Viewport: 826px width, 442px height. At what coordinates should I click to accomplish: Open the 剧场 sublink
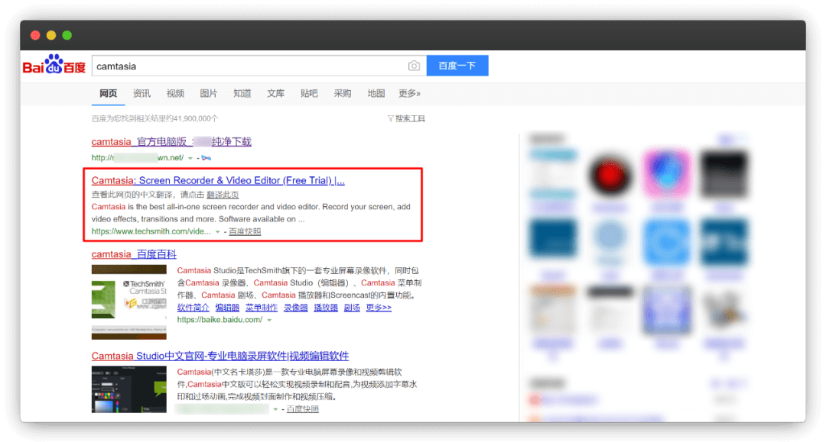(x=352, y=308)
